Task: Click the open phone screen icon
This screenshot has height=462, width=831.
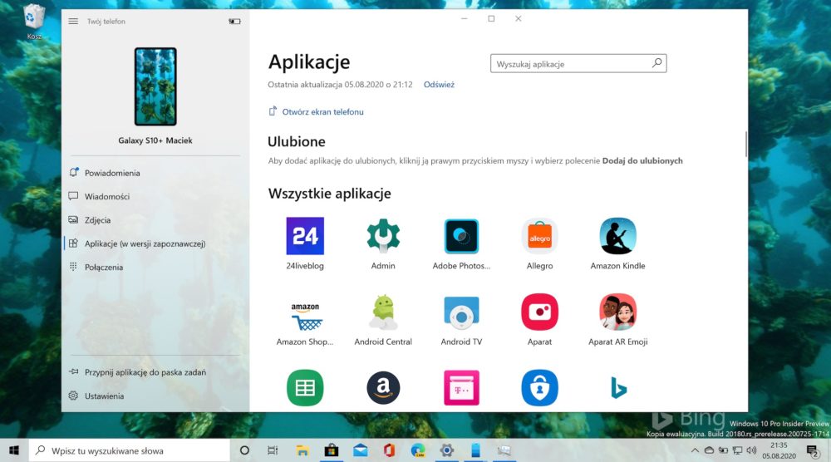Action: [273, 111]
